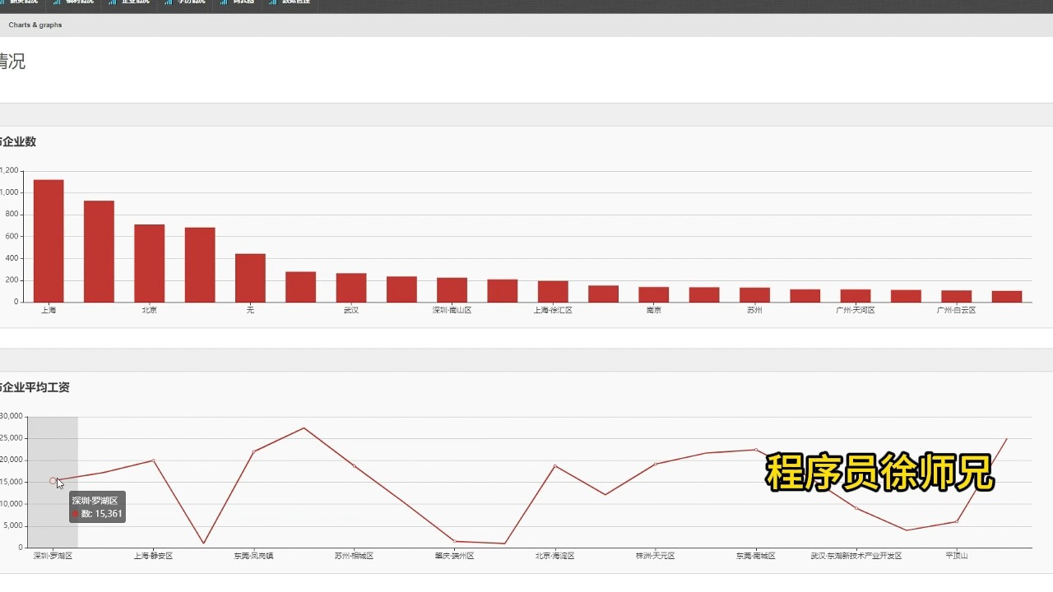Click the 北京·海淀区 data point on the line chart

[x=555, y=465]
